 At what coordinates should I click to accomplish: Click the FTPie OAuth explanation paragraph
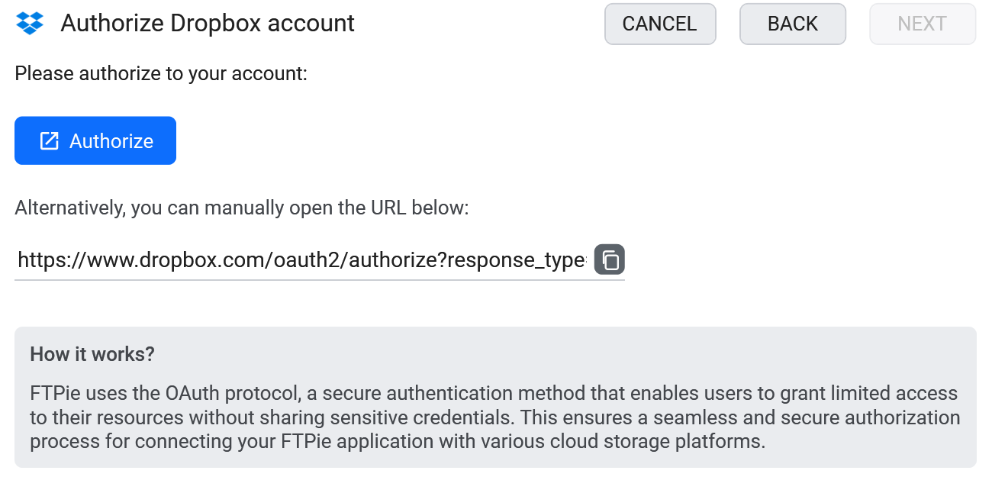pos(494,417)
